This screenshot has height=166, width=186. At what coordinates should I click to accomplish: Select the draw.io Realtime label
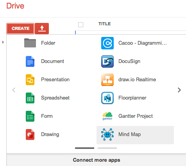[x=137, y=79]
